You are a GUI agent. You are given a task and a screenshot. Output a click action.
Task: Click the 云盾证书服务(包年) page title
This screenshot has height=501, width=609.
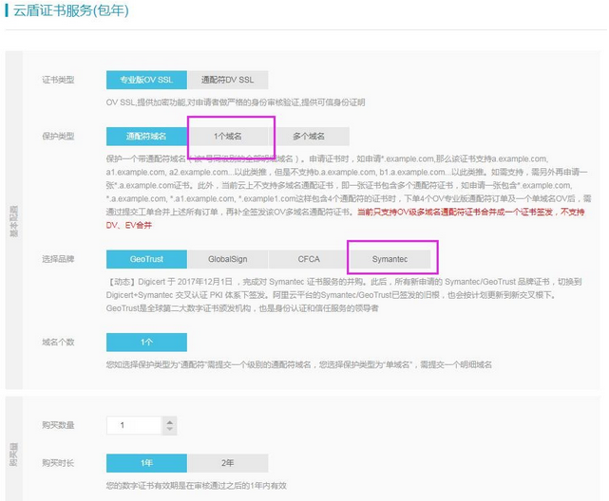71,12
